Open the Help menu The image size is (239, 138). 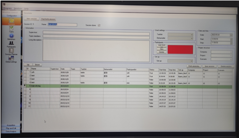pos(26,9)
